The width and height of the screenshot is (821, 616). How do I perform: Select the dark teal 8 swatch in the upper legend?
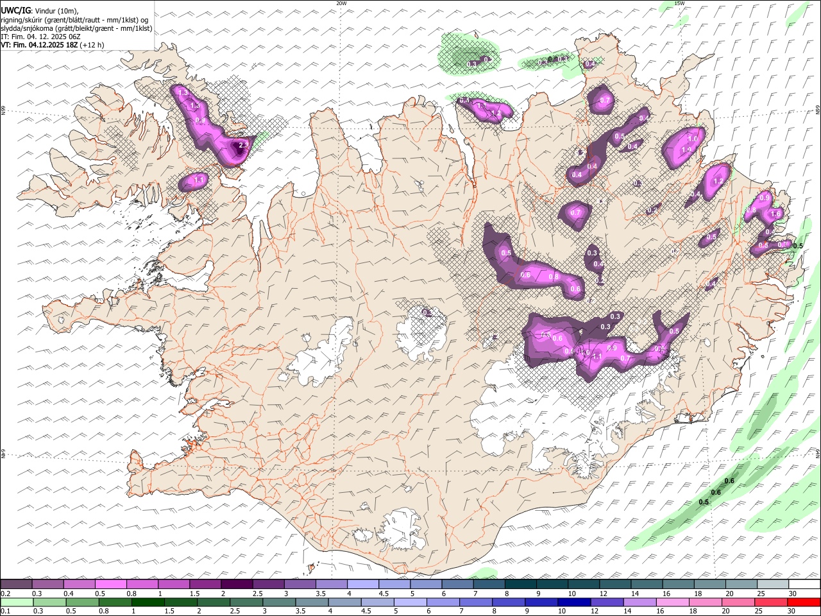click(x=520, y=584)
